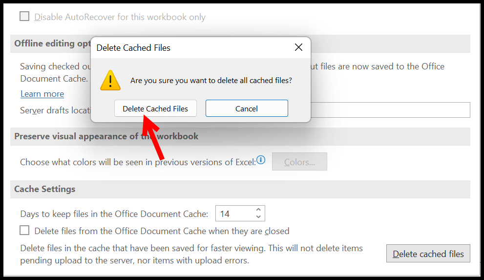Close the Delete Cached Files dialog with X

point(298,47)
